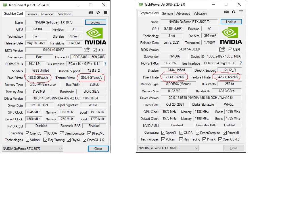284x198 pixels.
Task: Switch to Sensors tab in GPU-Z 2.41.0
Action: pos(32,14)
